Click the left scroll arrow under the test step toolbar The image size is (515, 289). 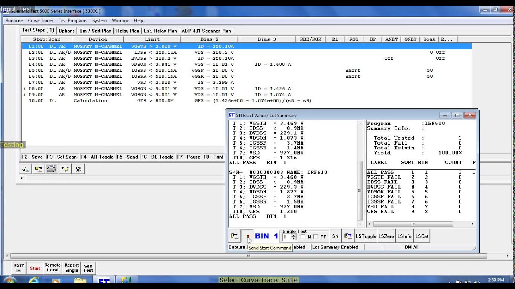(23, 177)
